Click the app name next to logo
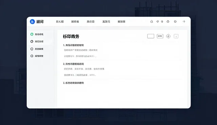The image size is (217, 125). 40,22
